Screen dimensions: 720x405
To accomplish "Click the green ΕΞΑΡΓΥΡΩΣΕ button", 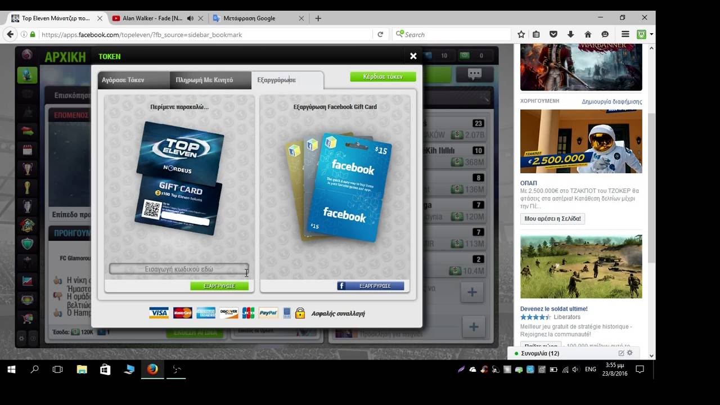I will point(219,286).
